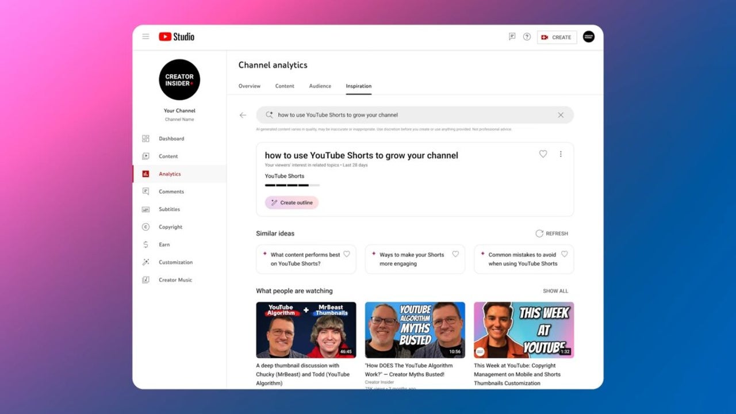Click the Creator Insider channel avatar

tap(179, 80)
